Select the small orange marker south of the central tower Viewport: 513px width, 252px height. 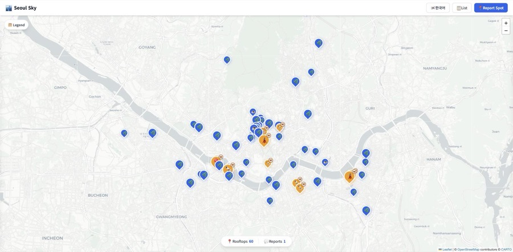tap(268, 163)
